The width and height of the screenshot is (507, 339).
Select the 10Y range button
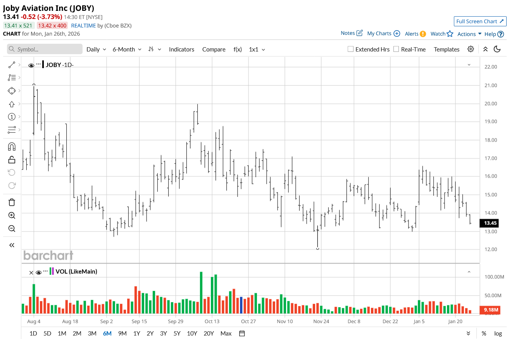[192, 333]
